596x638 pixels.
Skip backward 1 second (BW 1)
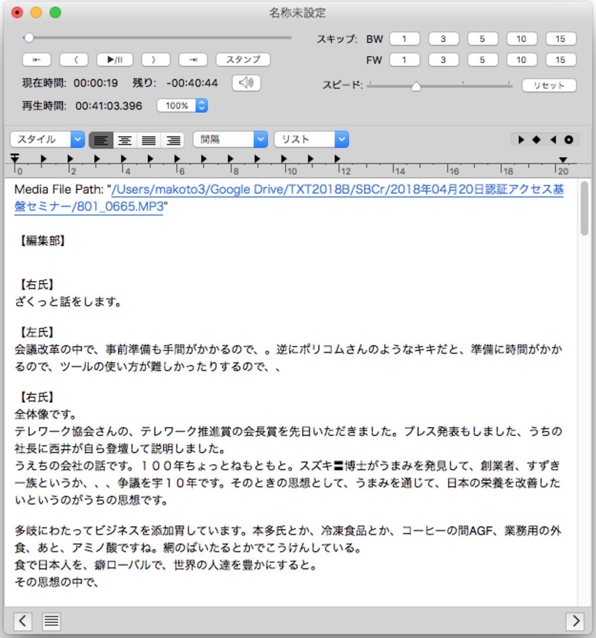[404, 39]
